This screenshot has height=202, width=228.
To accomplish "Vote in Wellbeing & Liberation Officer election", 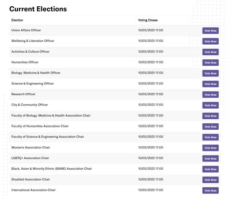I will [x=210, y=41].
